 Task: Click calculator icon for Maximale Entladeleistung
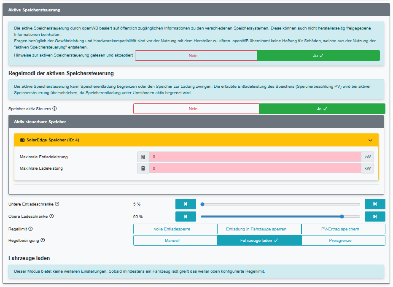click(143, 157)
